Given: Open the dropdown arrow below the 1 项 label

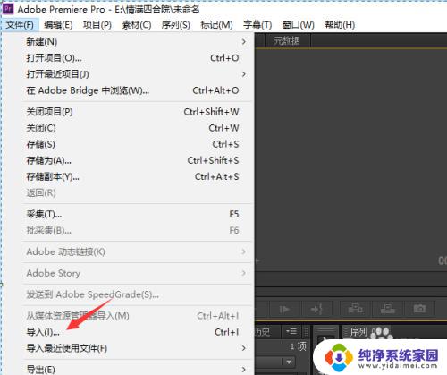Looking at the screenshot, I should click(x=289, y=362).
